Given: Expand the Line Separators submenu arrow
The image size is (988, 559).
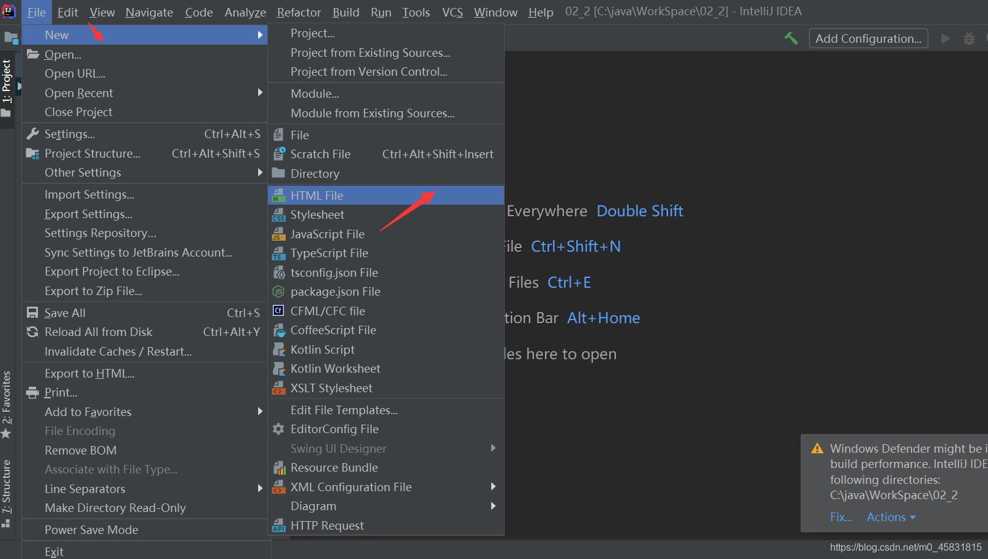Looking at the screenshot, I should (x=260, y=488).
